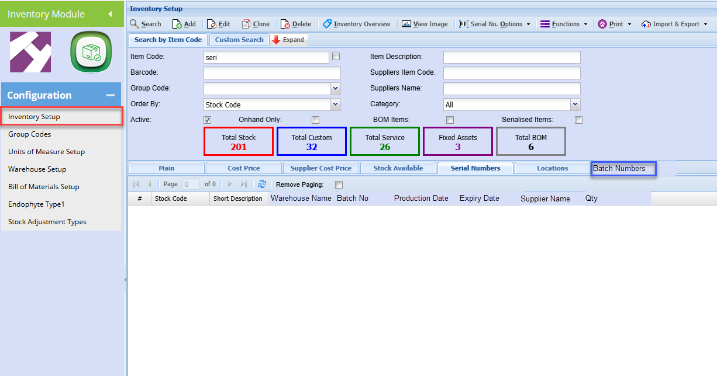The height and width of the screenshot is (376, 717).
Task: Tick the Serialised Items checkbox
Action: [x=578, y=120]
